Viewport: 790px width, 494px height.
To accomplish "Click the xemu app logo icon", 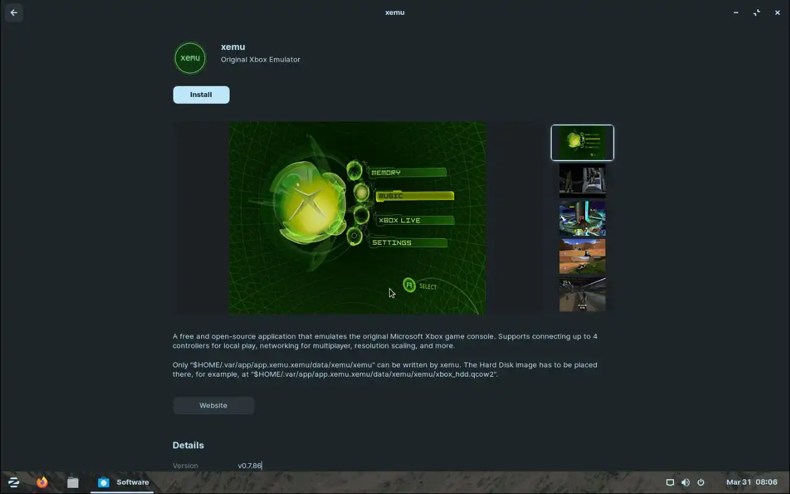I will (x=190, y=58).
